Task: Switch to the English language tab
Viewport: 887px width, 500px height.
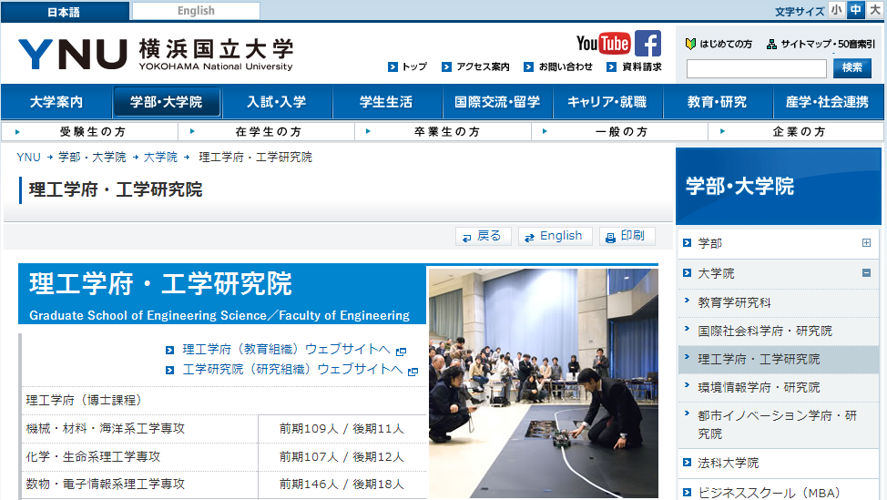Action: click(196, 11)
